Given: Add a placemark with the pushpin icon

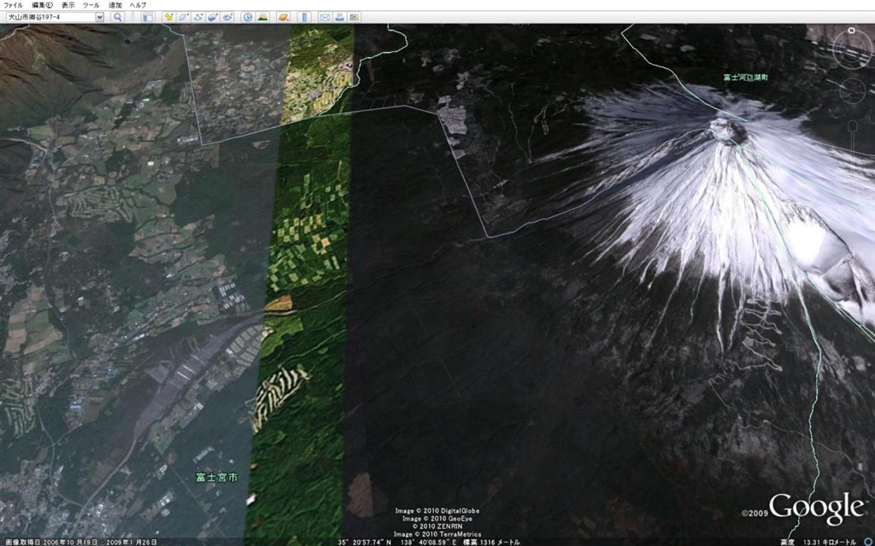Looking at the screenshot, I should click(x=168, y=17).
